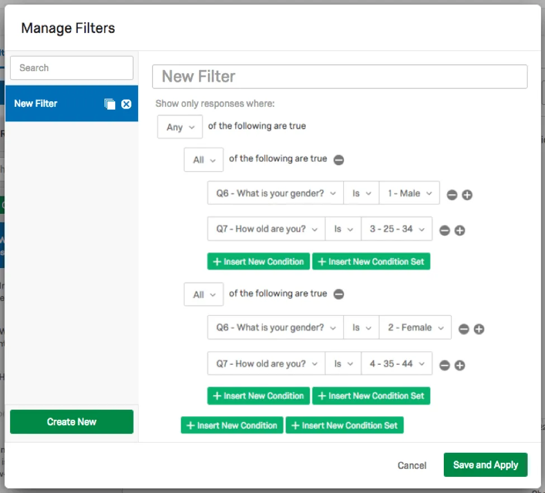Open the Is operator dropdown for Female row
Viewport: 545px width, 493px height.
pyautogui.click(x=361, y=328)
